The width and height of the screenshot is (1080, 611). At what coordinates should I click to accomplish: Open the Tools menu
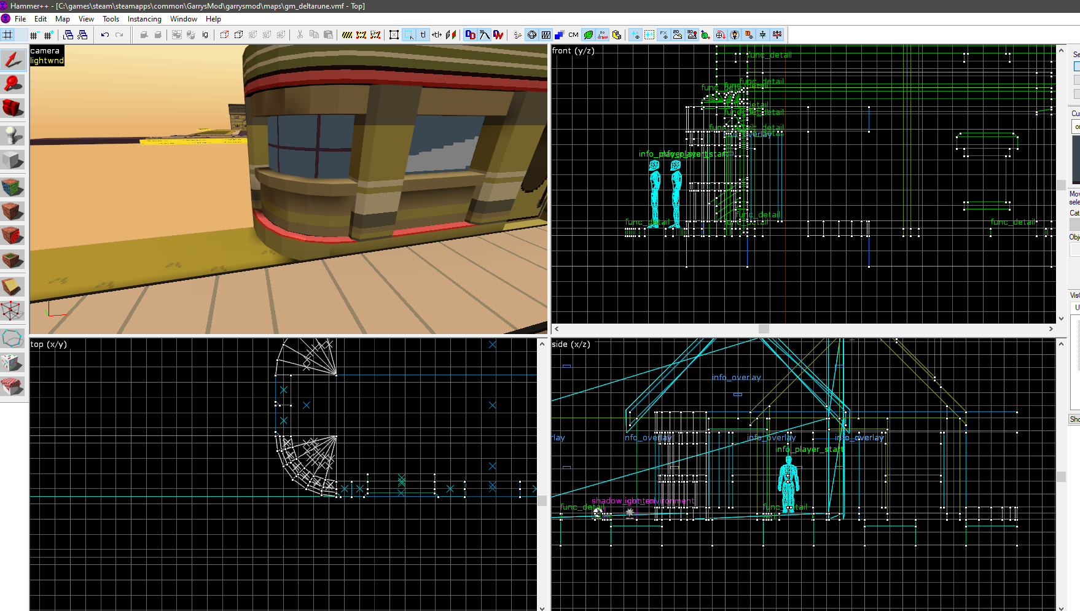pos(111,19)
